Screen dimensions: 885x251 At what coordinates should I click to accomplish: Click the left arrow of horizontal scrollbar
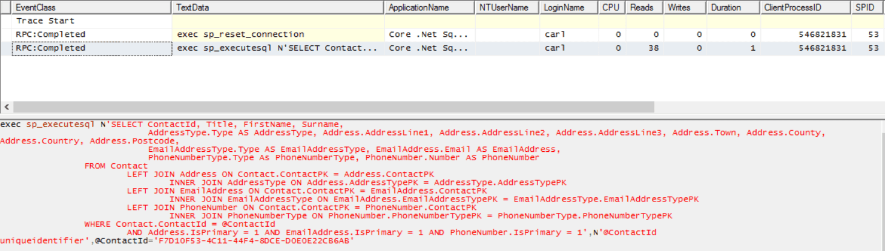(x=5, y=107)
